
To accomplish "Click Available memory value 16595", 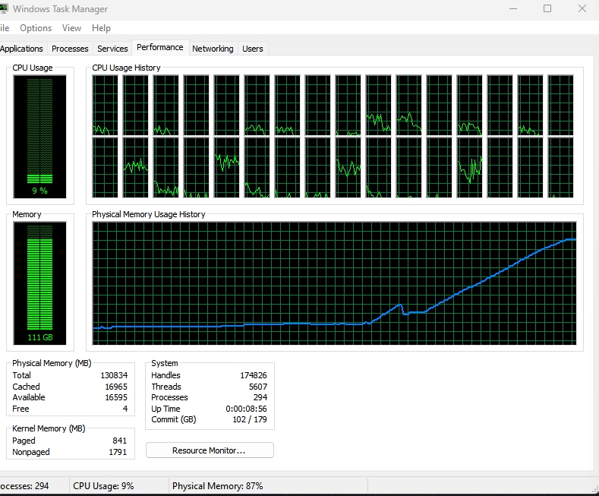I will pyautogui.click(x=116, y=397).
